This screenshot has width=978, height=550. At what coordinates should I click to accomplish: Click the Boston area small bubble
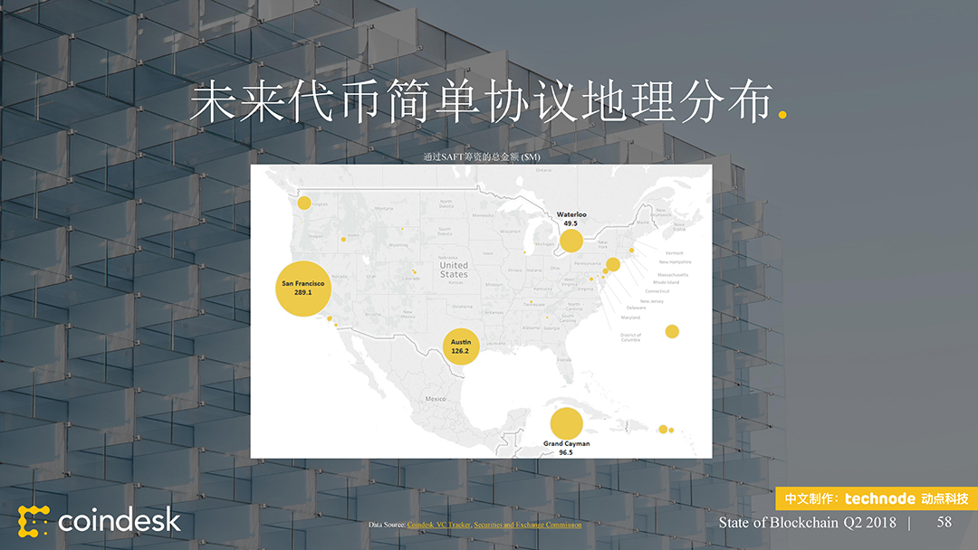pos(631,250)
